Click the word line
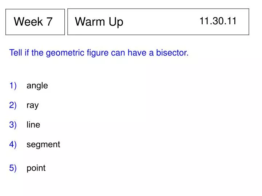The width and height of the screenshot is (262, 196). [33, 124]
